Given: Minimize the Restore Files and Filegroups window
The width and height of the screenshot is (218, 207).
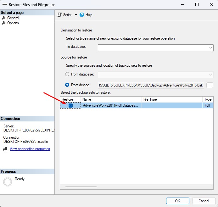Looking at the screenshot, I should (x=183, y=5).
